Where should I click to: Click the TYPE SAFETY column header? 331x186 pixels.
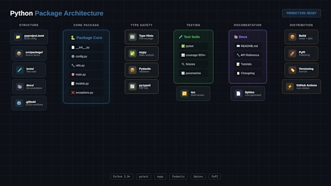(x=142, y=25)
